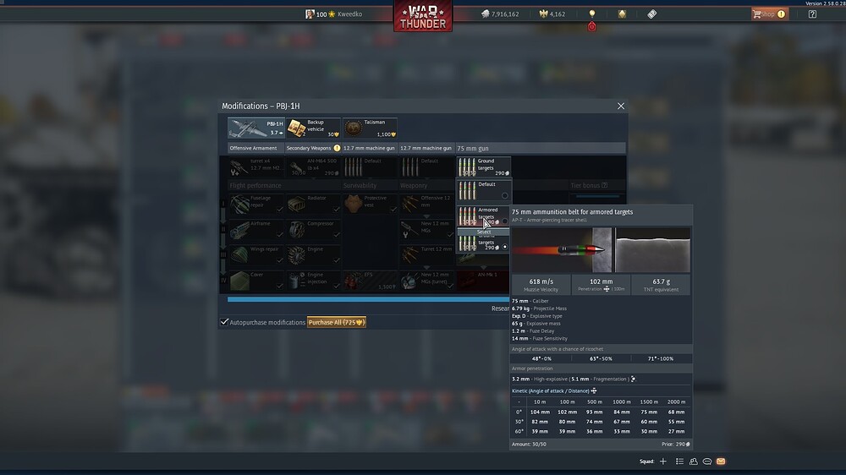Click the Engine modification
This screenshot has width=846, height=475.
click(x=314, y=255)
